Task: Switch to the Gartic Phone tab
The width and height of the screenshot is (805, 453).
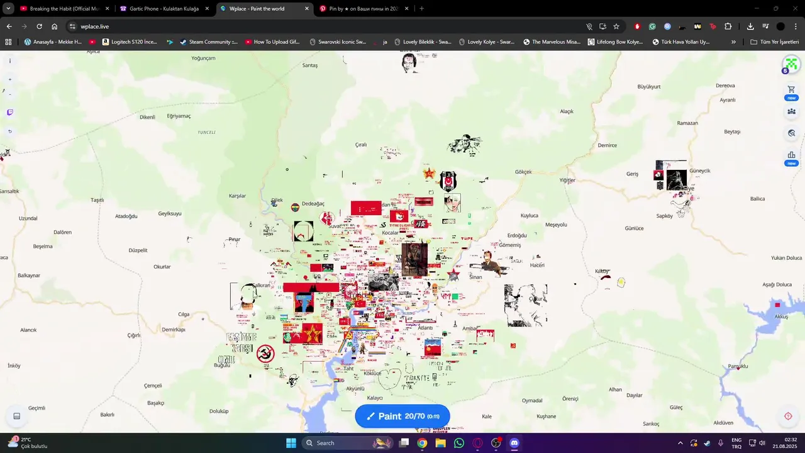Action: (164, 9)
